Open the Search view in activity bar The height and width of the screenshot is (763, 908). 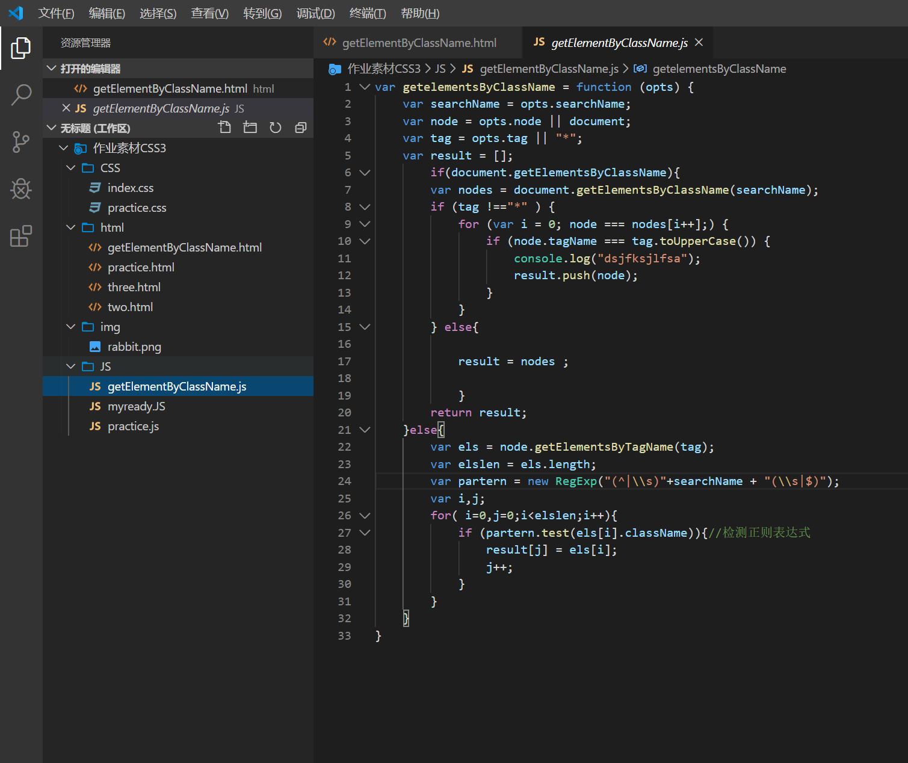21,95
